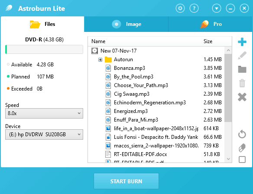Click the blue plus add files icon
The image size is (253, 194).
[242, 42]
